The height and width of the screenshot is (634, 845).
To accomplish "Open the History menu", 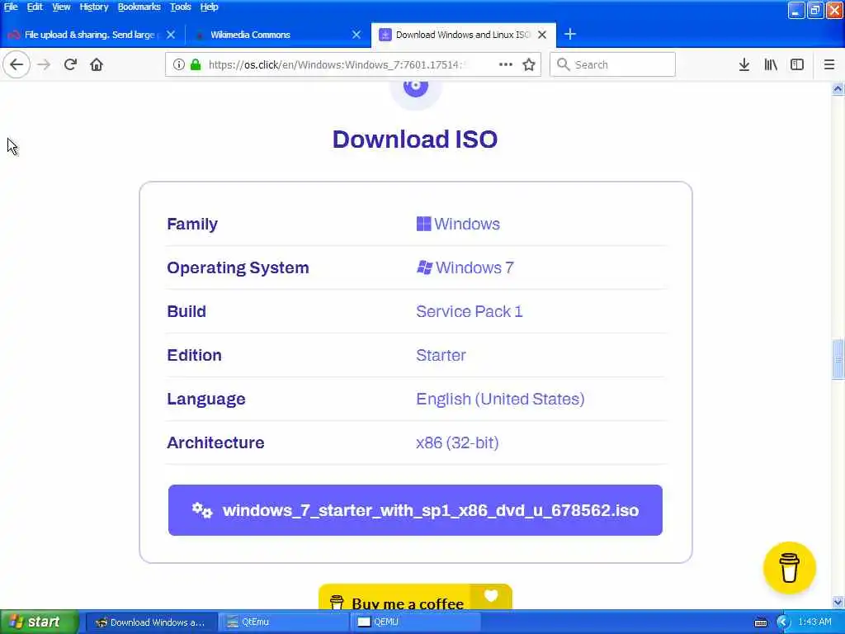I will pos(94,7).
